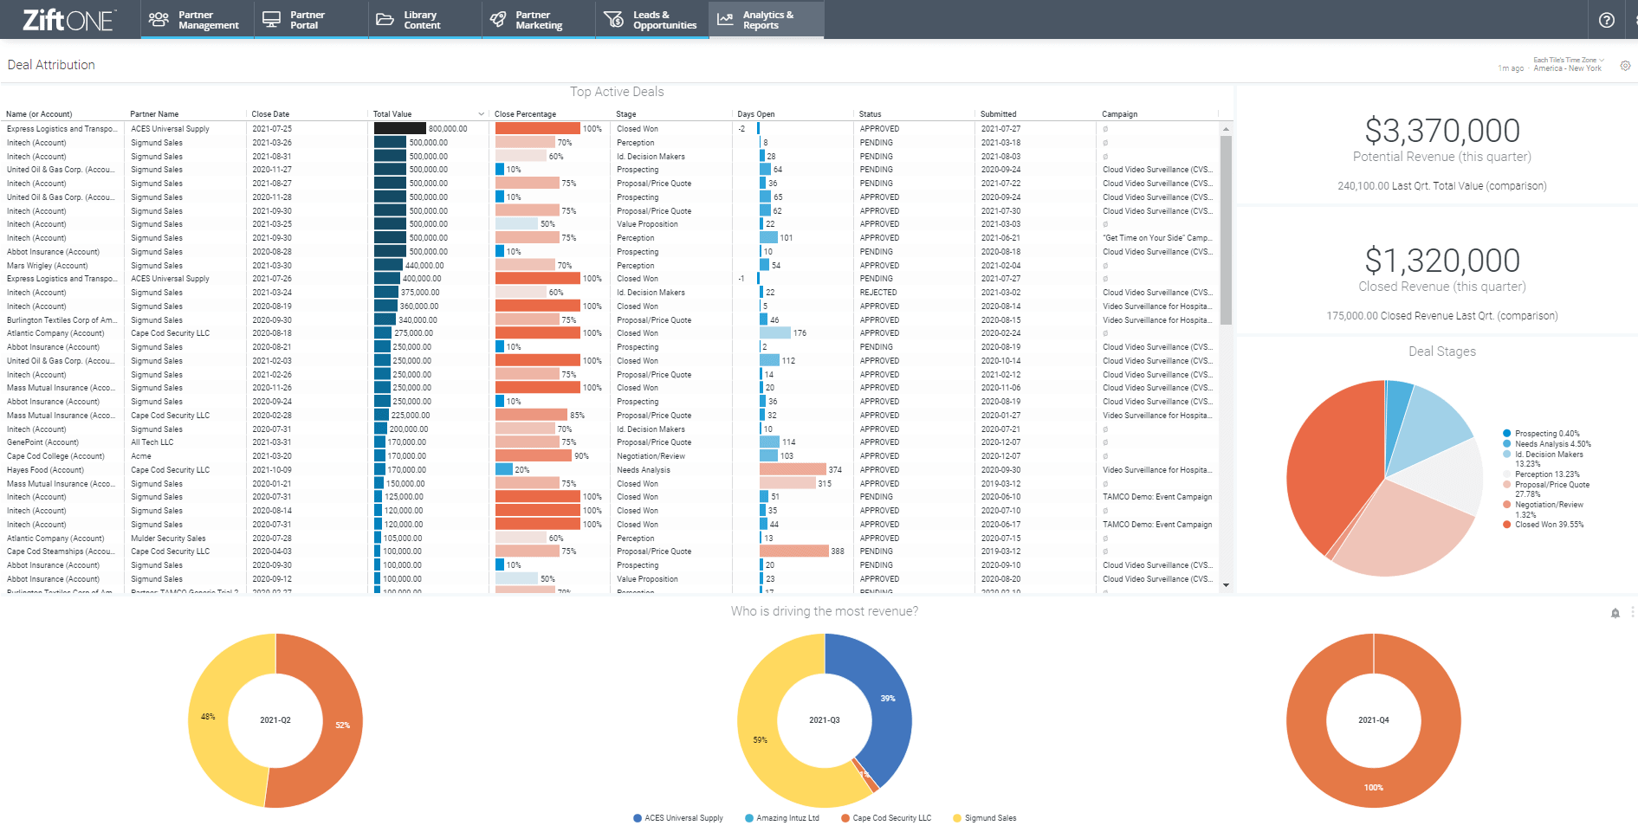
Task: Click the alert bell icon on revenue tile
Action: pos(1615,613)
